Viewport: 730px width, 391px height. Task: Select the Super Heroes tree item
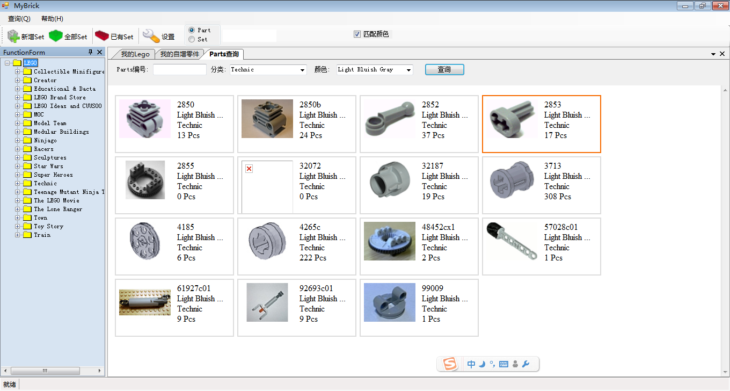(x=54, y=175)
